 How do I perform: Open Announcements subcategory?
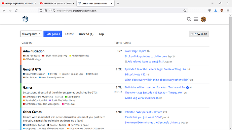point(79,56)
